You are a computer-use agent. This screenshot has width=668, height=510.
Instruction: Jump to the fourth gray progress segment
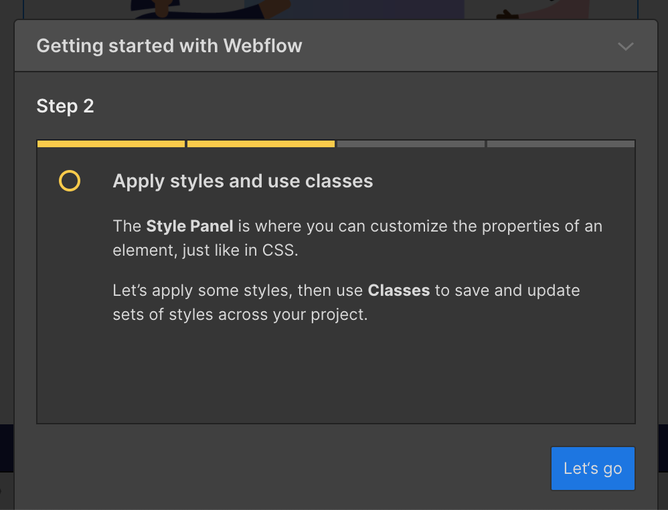tap(561, 144)
